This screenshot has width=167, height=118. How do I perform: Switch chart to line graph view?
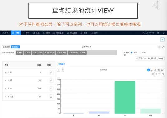(152, 70)
